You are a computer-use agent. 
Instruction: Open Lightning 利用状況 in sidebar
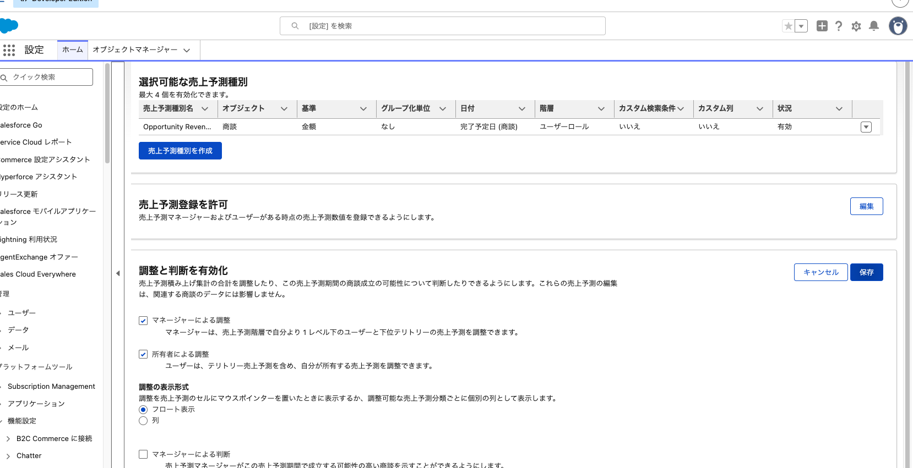point(29,240)
